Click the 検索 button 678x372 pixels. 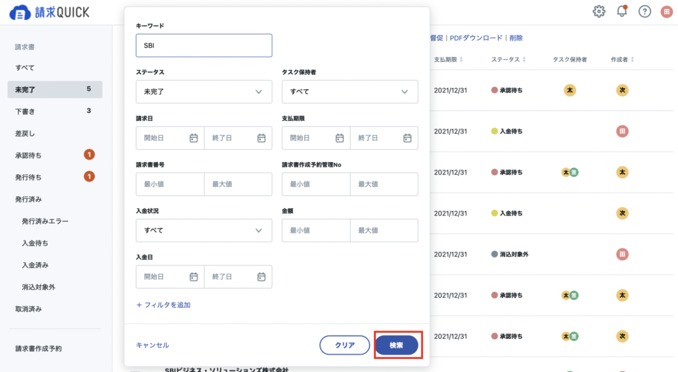[397, 345]
